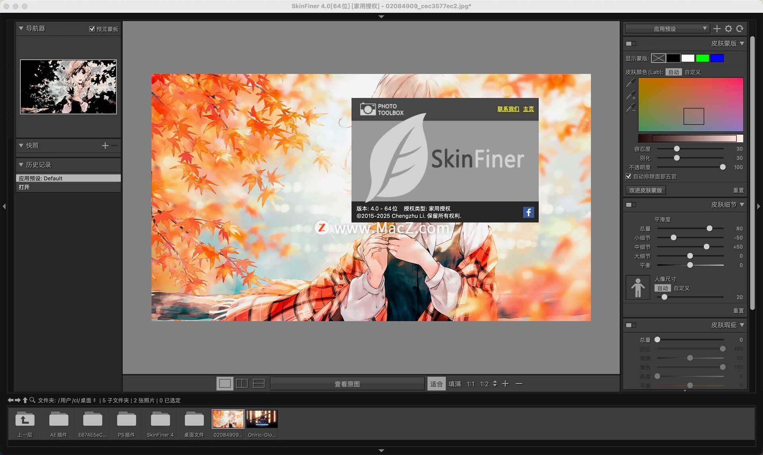Collapse the 快照 panel
The width and height of the screenshot is (763, 455).
[21, 146]
